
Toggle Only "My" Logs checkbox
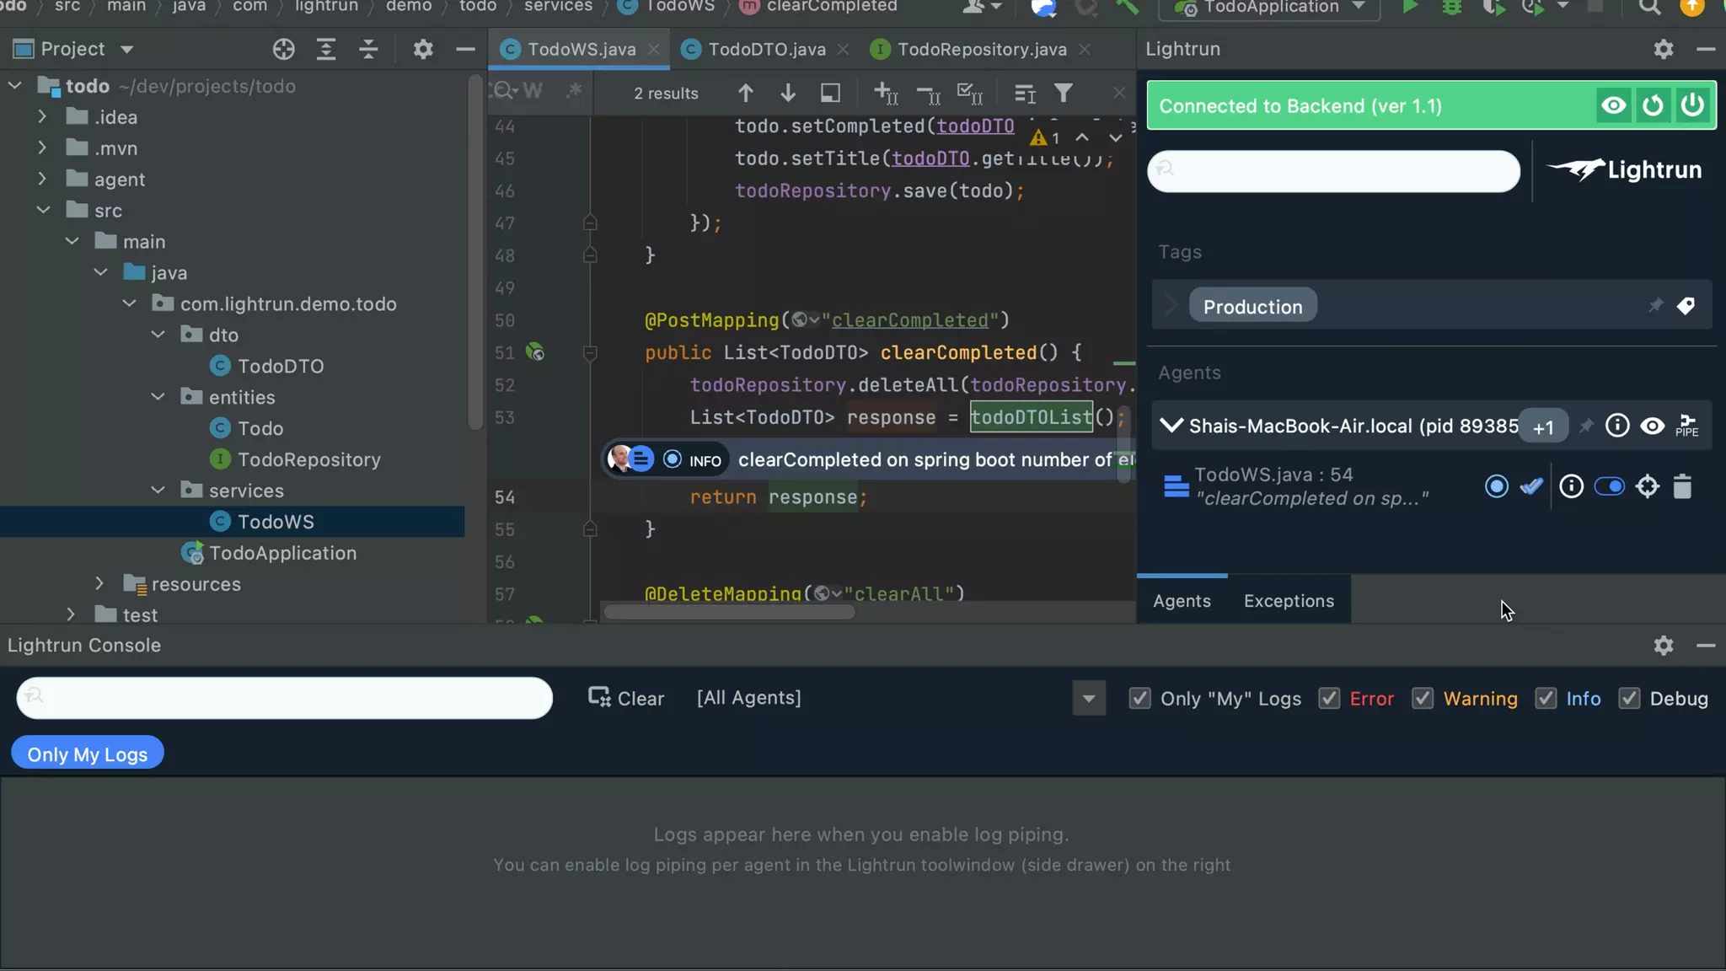point(1139,698)
